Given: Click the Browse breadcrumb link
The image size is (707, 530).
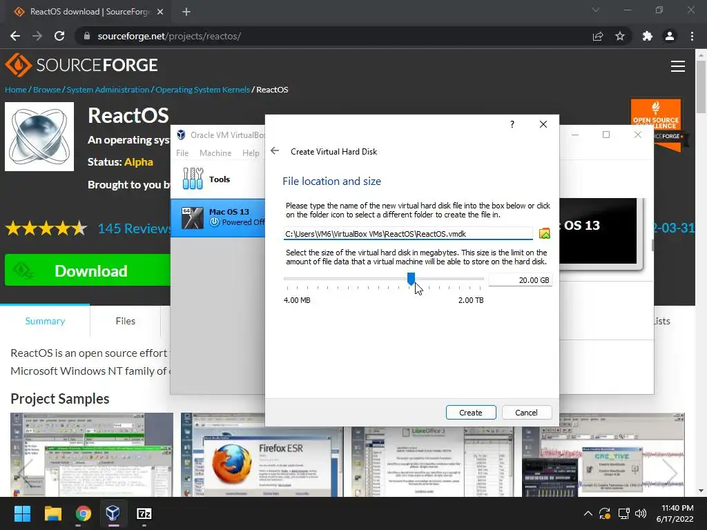Looking at the screenshot, I should [47, 89].
